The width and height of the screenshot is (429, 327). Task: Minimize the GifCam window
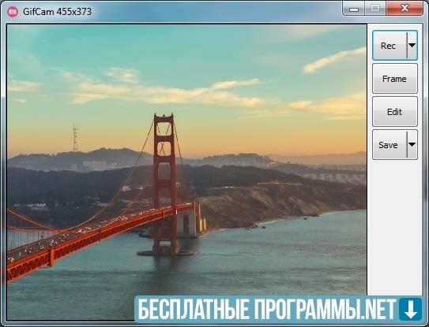[354, 9]
